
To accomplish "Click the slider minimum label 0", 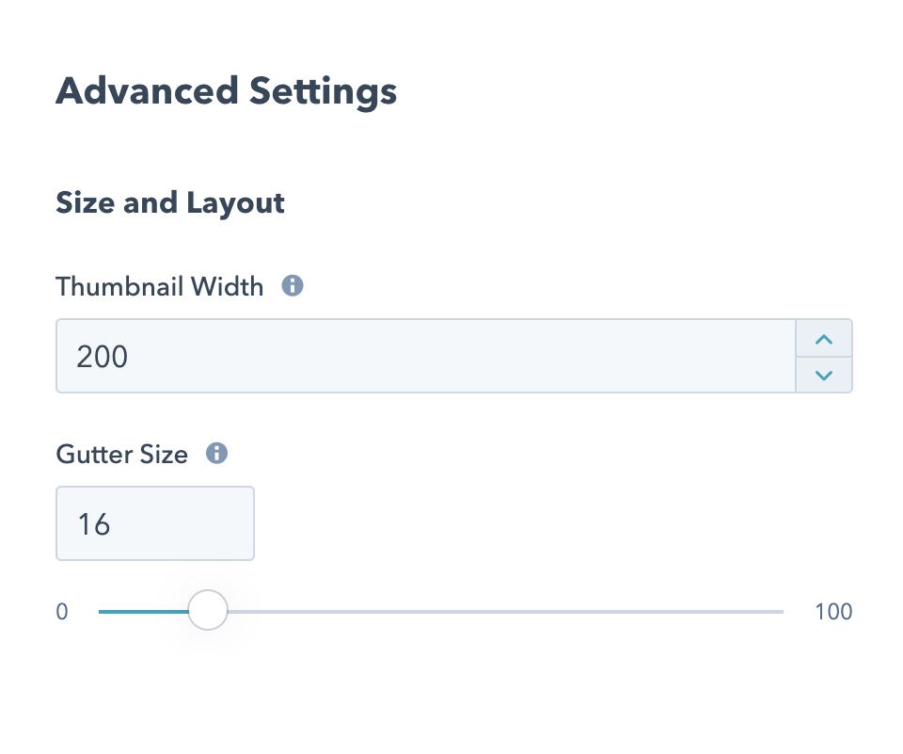I will [62, 612].
